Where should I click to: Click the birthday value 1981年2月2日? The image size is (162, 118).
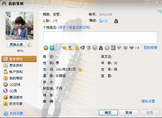(66, 69)
